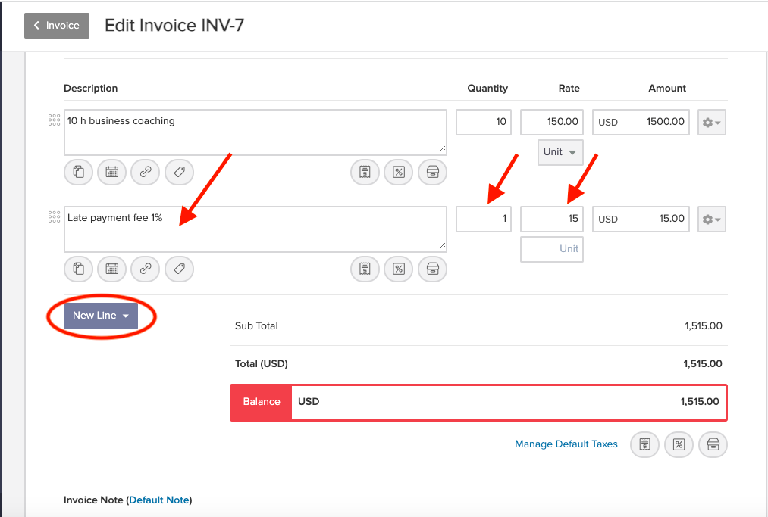Viewport: 768px width, 517px height.
Task: Select the tag icon on the late fee line
Action: (179, 269)
